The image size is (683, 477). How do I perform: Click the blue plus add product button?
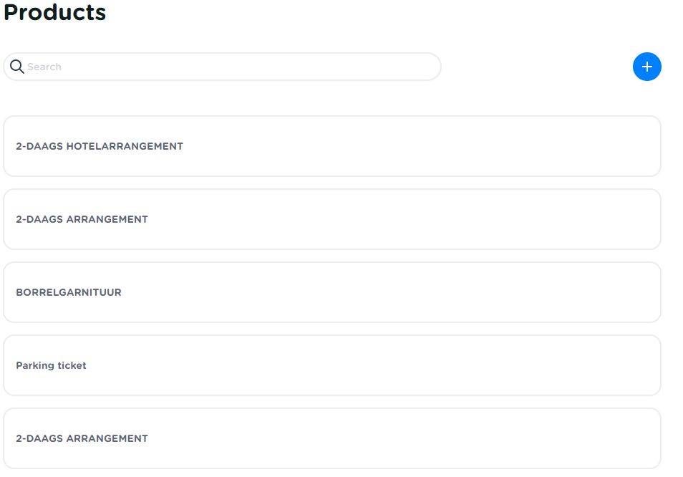pos(646,67)
